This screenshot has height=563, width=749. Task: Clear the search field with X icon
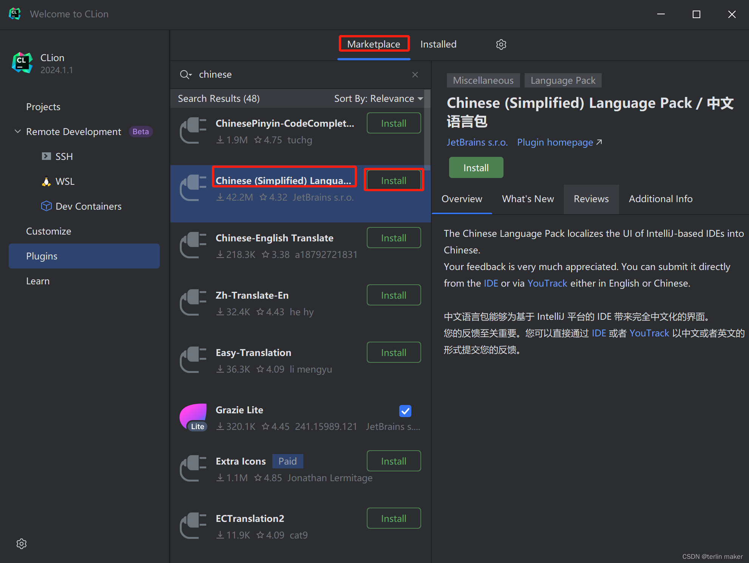coord(415,75)
